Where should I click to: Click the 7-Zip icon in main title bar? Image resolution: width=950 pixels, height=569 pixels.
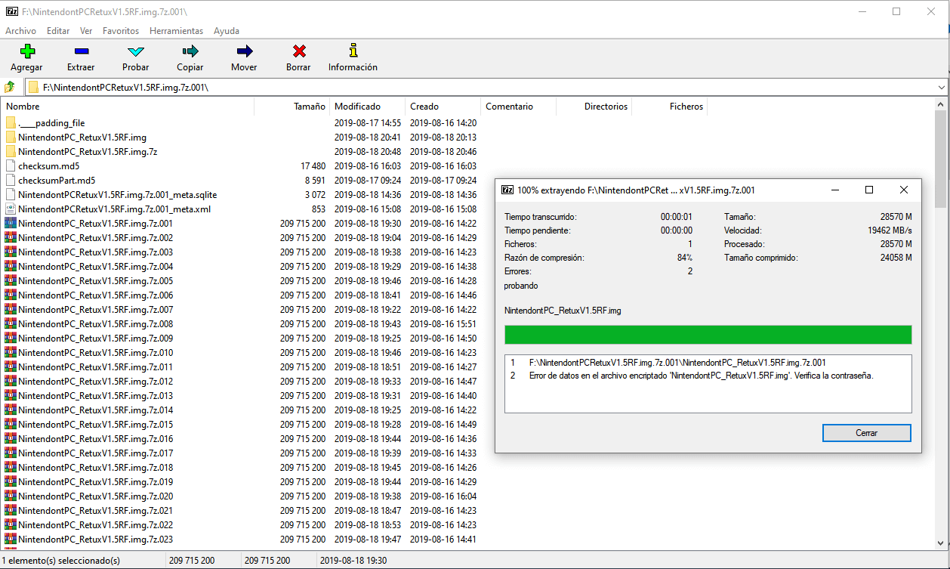12,12
